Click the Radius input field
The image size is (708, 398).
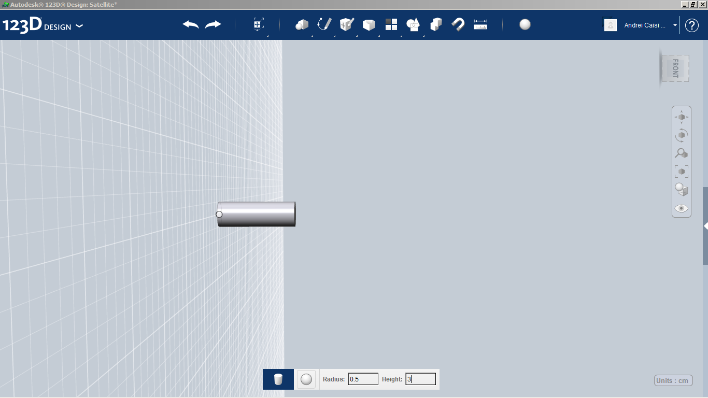tap(363, 379)
